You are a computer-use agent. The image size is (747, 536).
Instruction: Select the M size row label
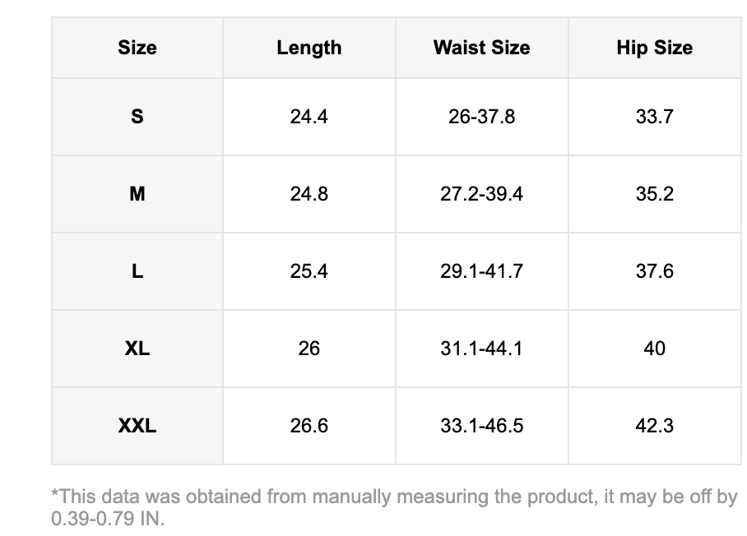[x=137, y=194]
